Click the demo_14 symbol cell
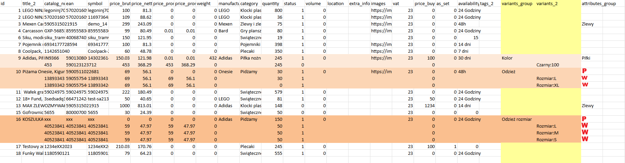Viewport: 625px width, 163px height. click(x=98, y=24)
